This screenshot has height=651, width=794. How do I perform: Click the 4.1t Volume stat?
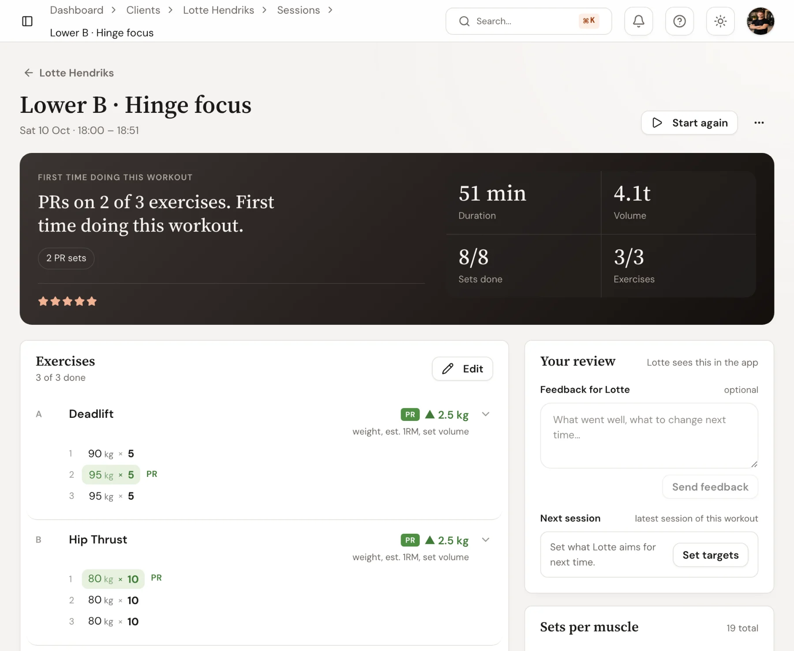(x=678, y=203)
